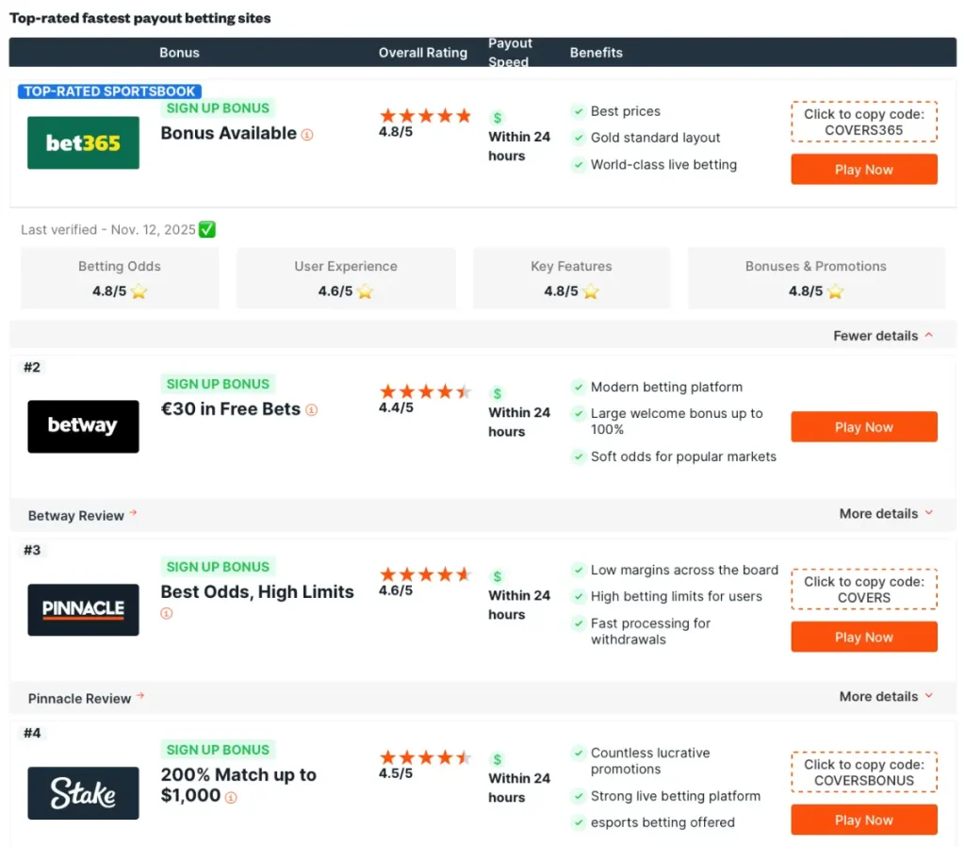The height and width of the screenshot is (847, 965).
Task: Click the Stake logo
Action: point(83,792)
